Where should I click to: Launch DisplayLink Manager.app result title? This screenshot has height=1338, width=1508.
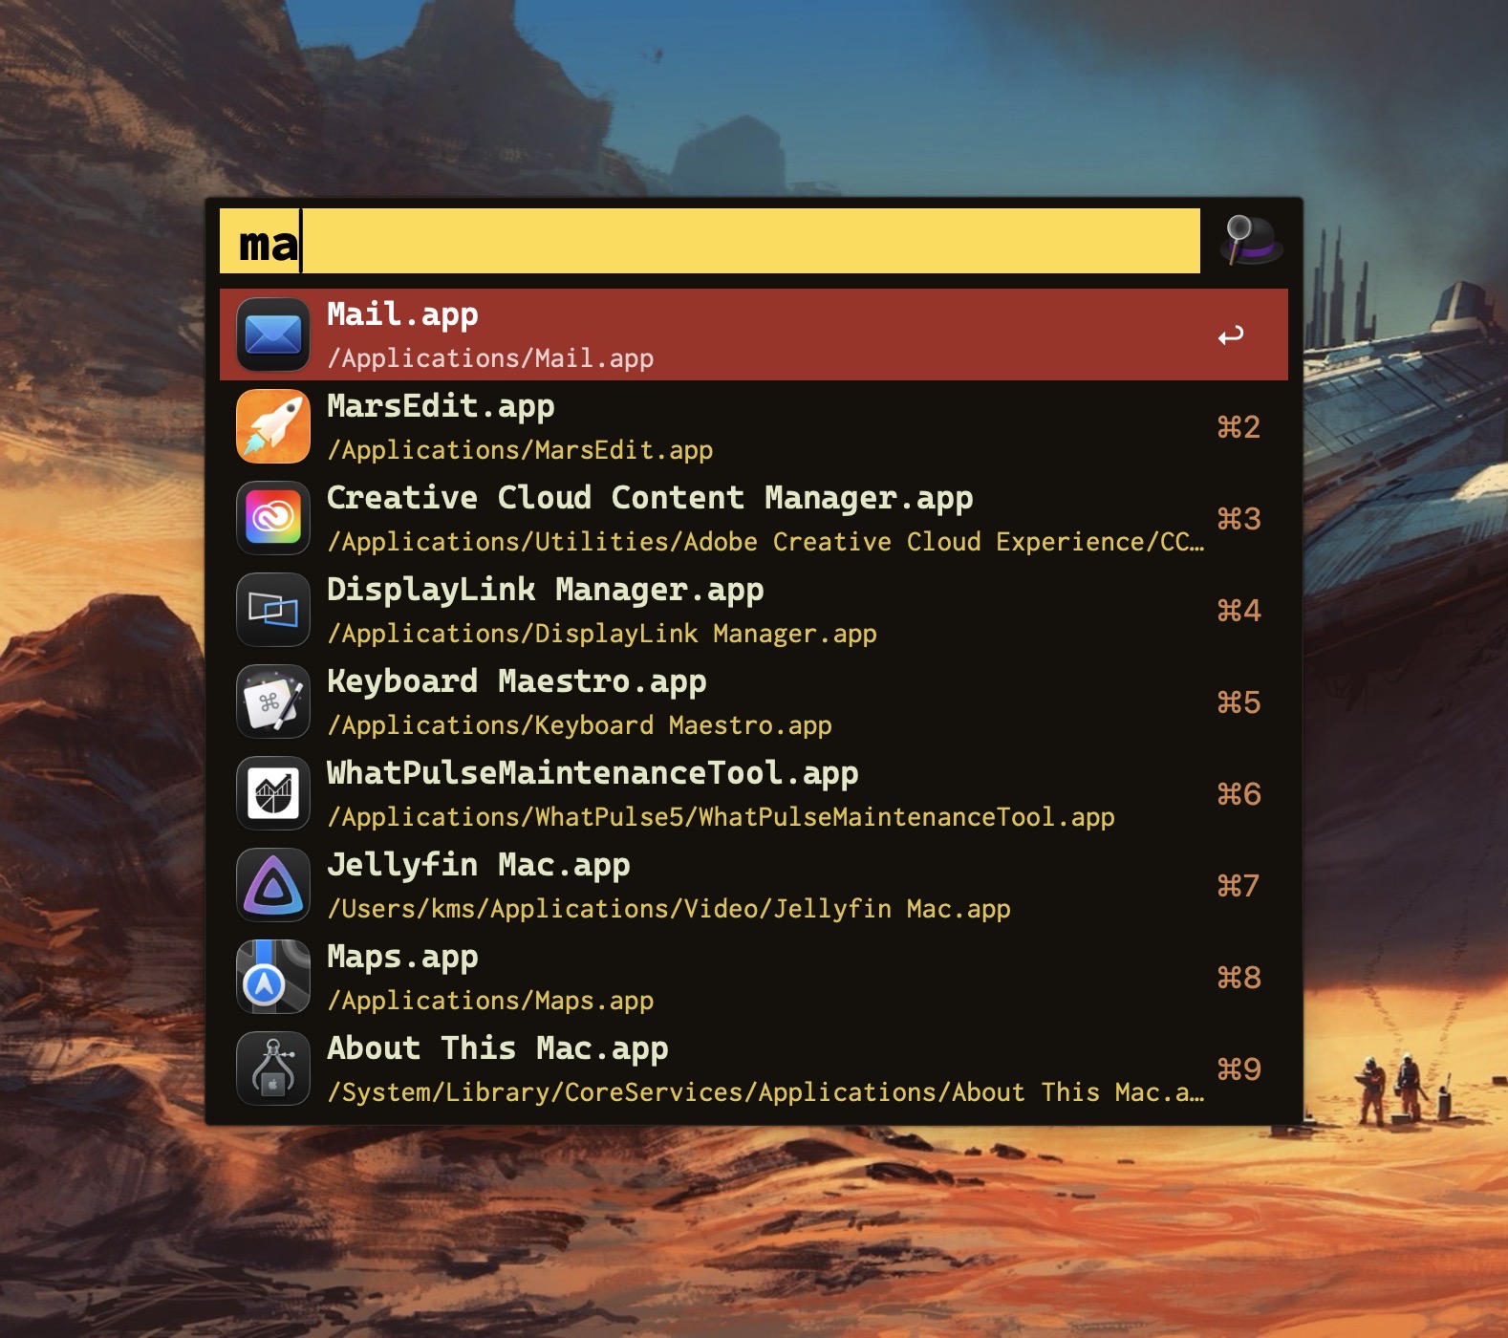coord(545,590)
